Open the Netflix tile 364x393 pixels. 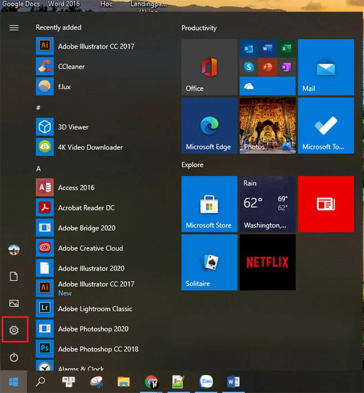[268, 262]
